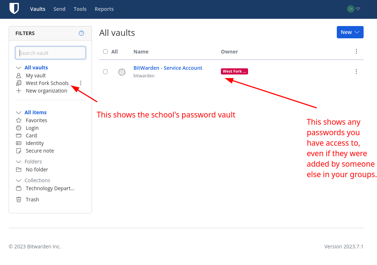Open West Fork Schools options menu

[x=81, y=83]
